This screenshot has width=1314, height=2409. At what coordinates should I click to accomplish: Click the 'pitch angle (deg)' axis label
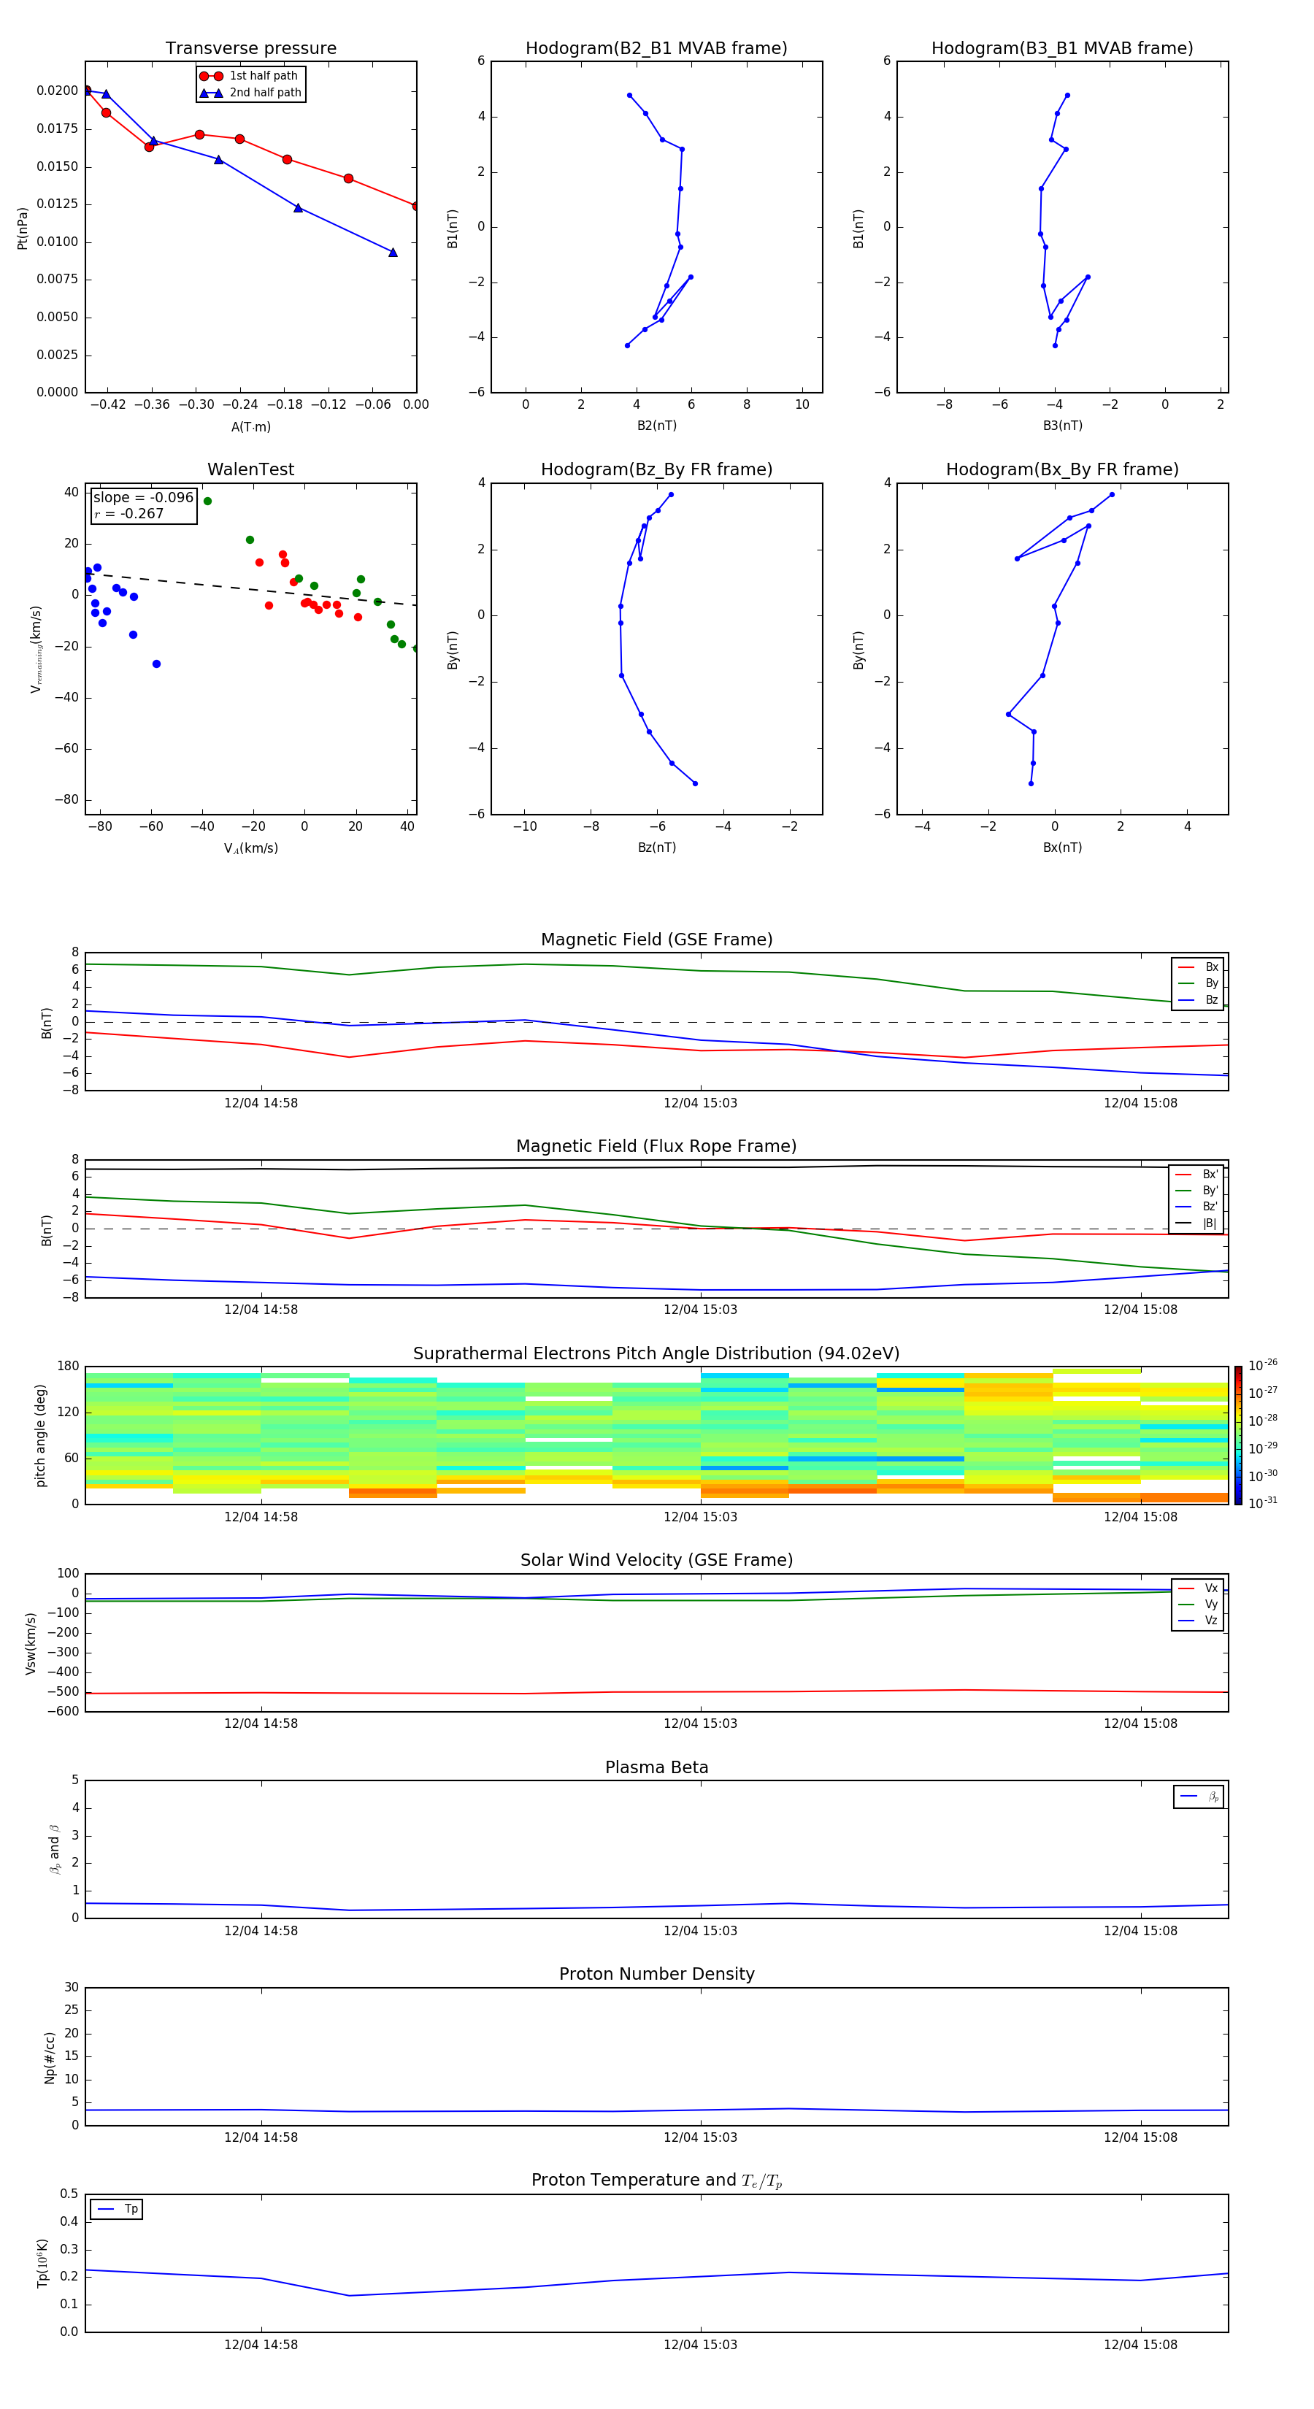(40, 1435)
